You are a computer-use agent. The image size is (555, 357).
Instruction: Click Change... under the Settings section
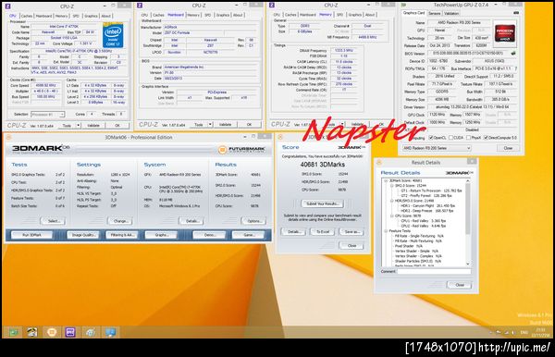[x=120, y=221]
